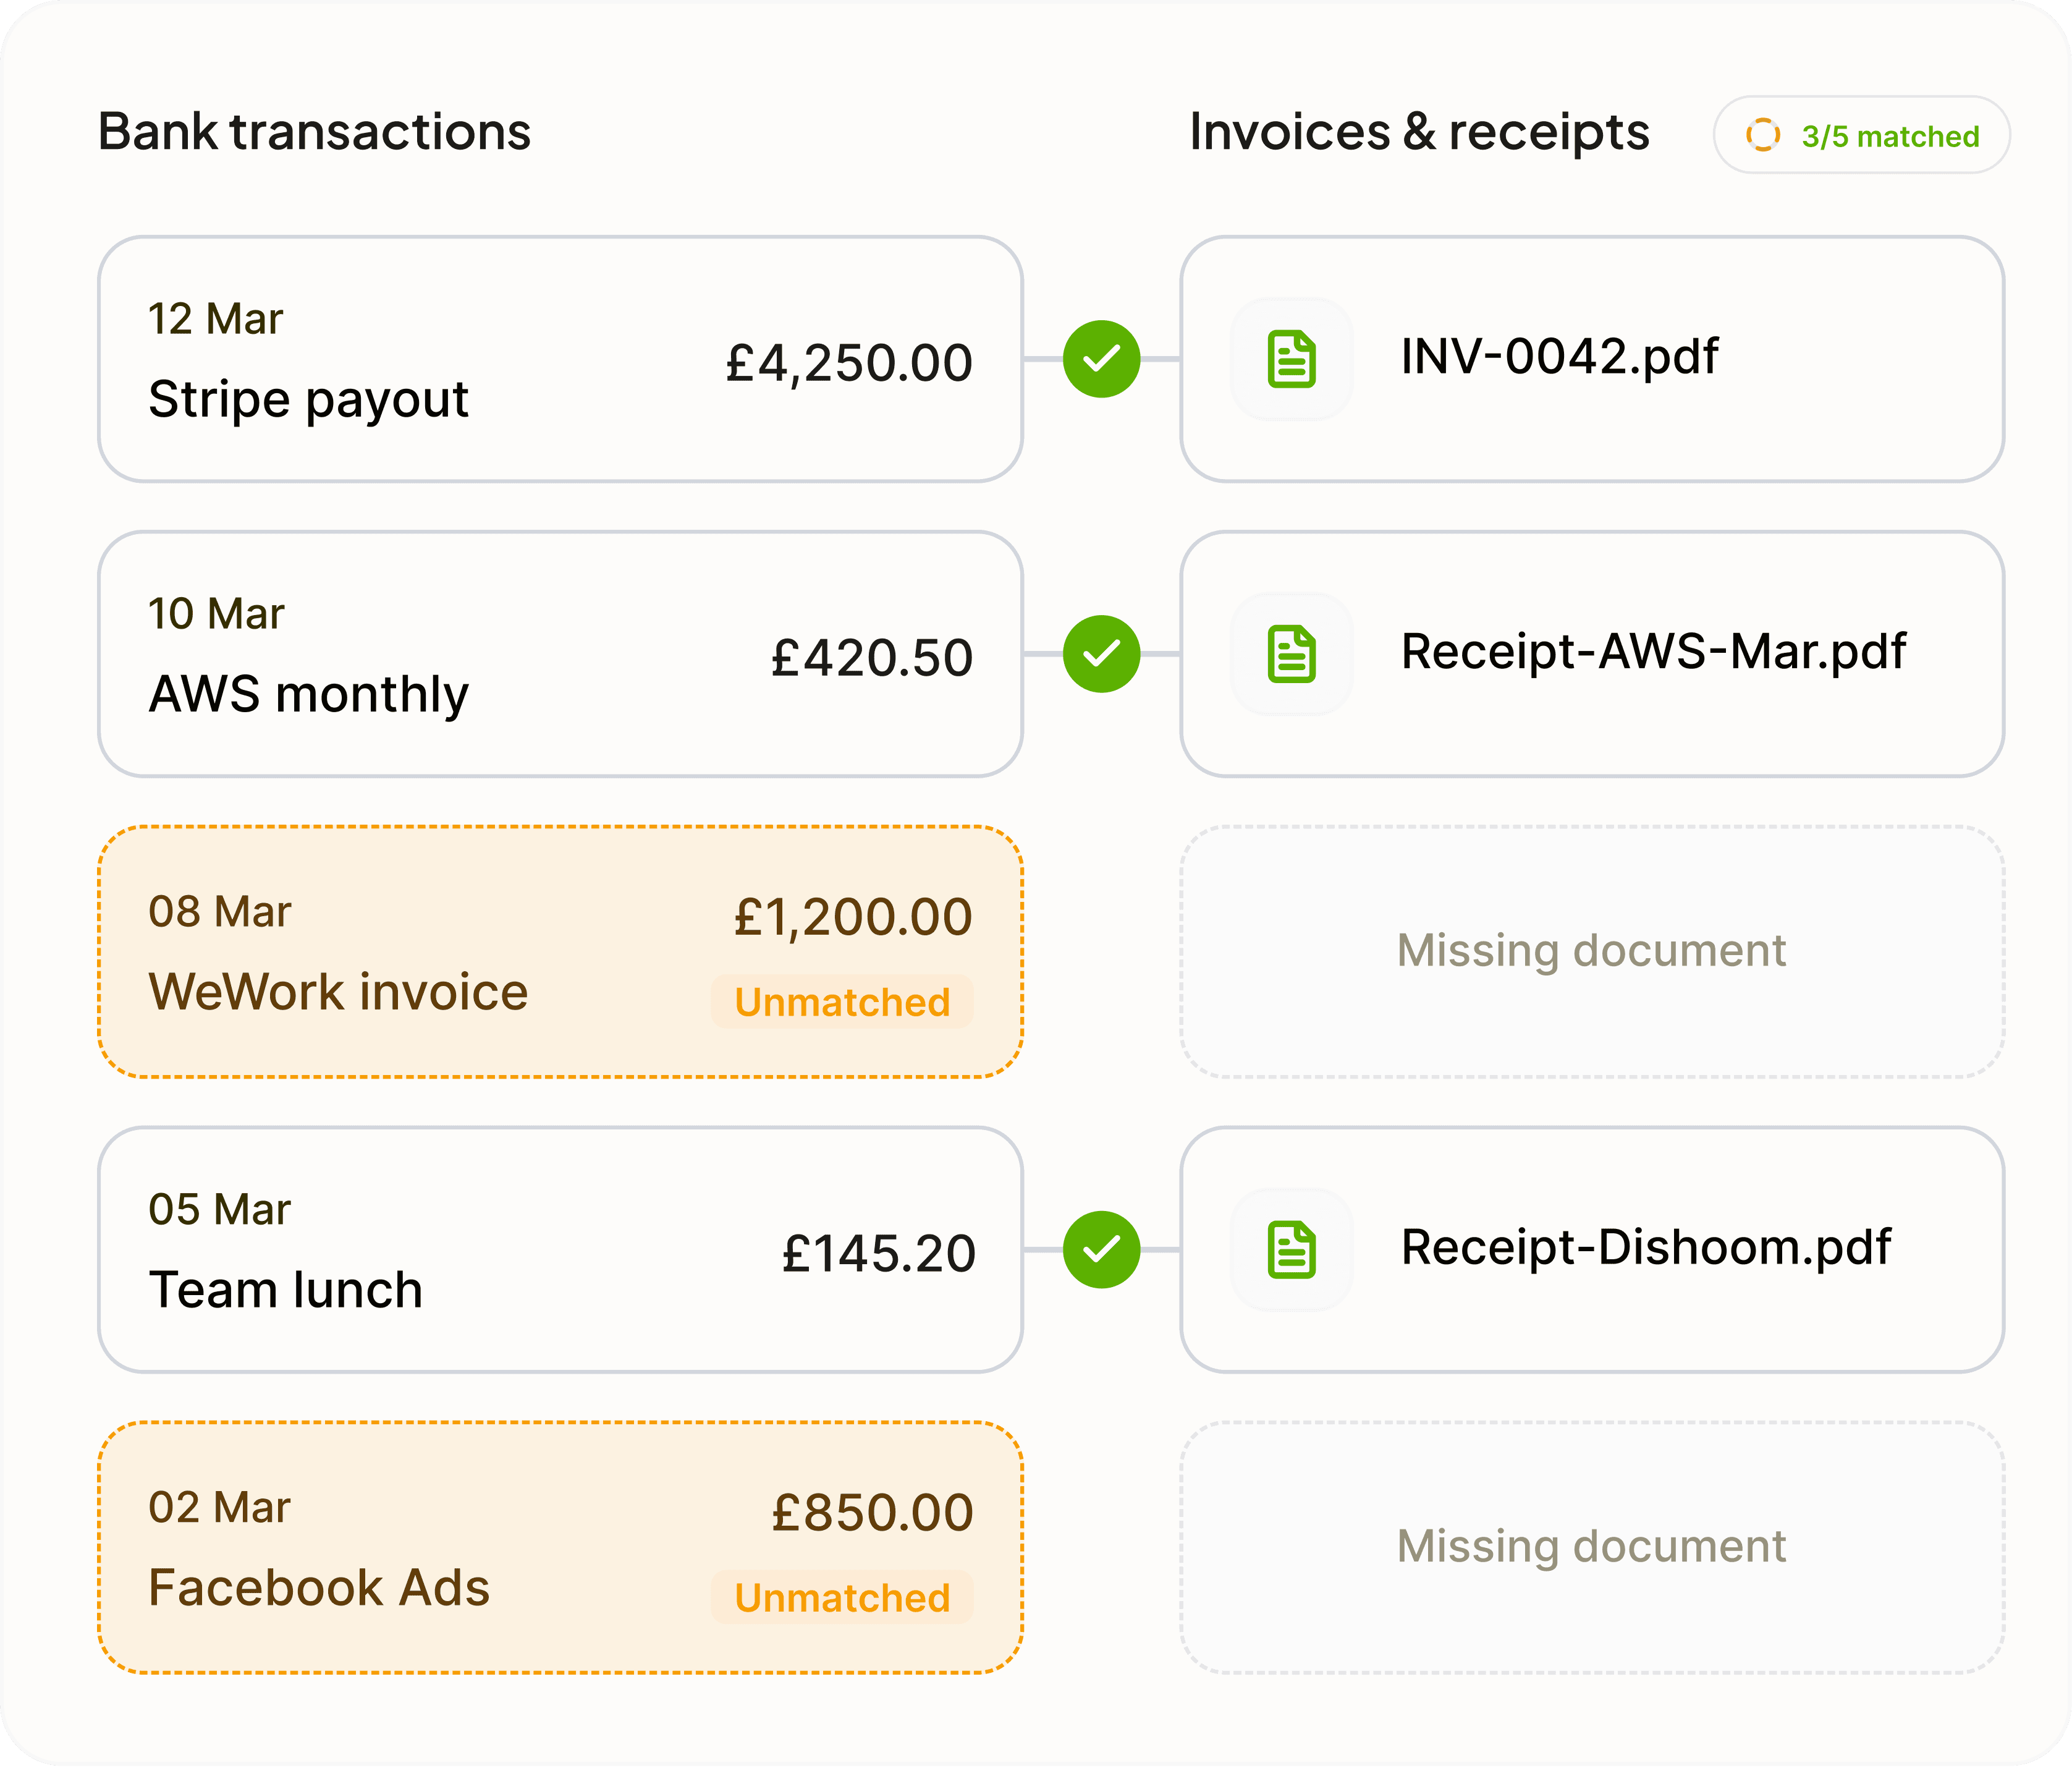Click the Team lunch match checkmark
This screenshot has height=1768, width=2072.
pyautogui.click(x=1101, y=1250)
